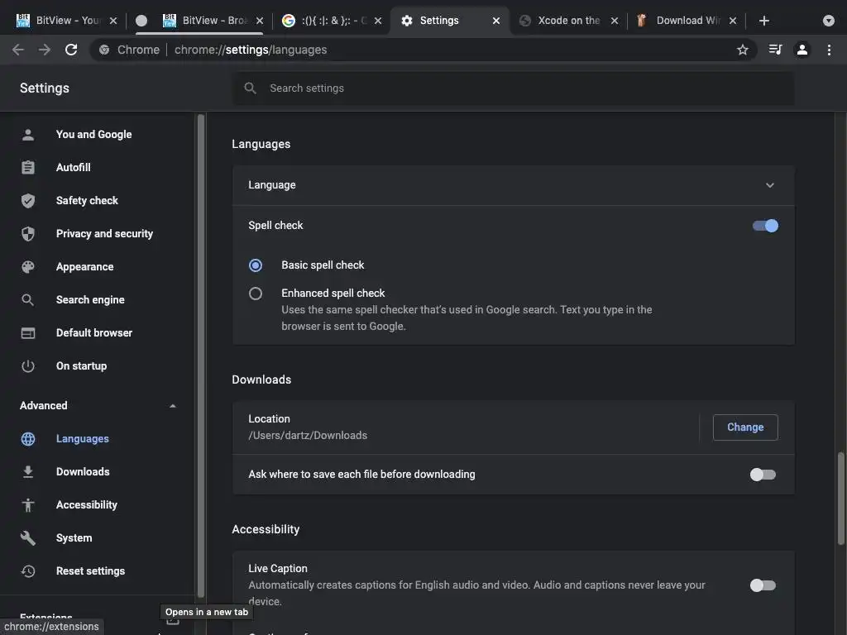
Task: Click the bookmark star icon
Action: pos(743,50)
